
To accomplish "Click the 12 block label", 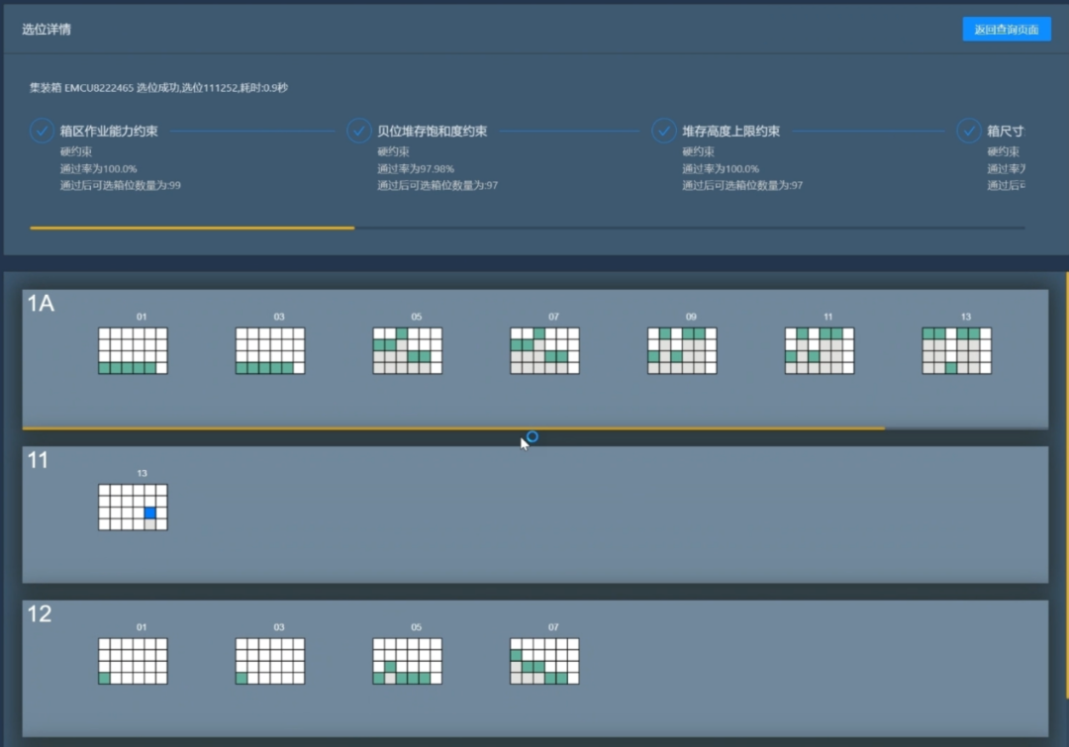I will coord(40,613).
